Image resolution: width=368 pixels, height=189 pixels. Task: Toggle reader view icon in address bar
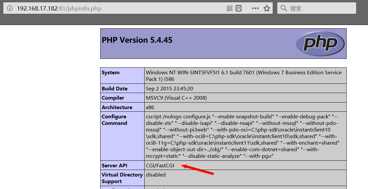239,8
